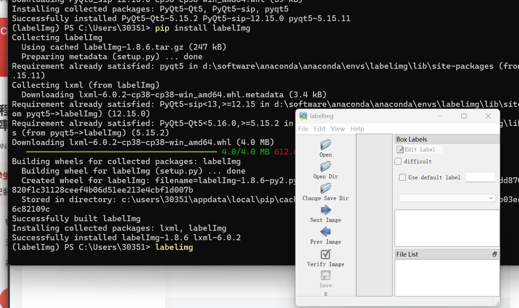This screenshot has width=519, height=308.
Task: Open the File menu in labelImg
Action: 303,129
